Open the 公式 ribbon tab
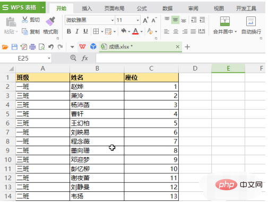Screen dimensions: 268x202 click(x=142, y=9)
